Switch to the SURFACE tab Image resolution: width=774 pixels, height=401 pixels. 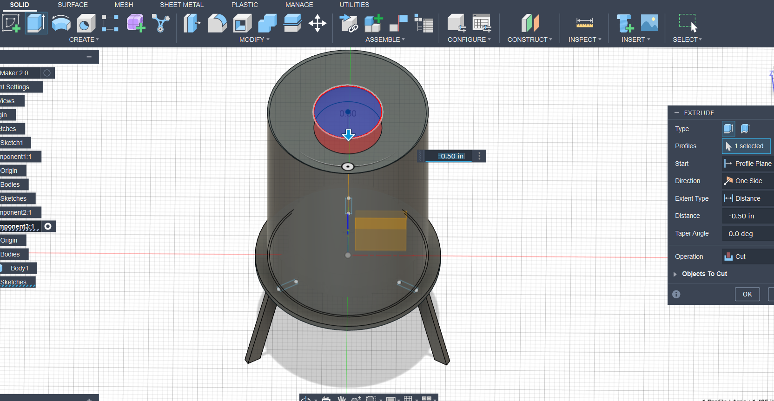point(73,5)
